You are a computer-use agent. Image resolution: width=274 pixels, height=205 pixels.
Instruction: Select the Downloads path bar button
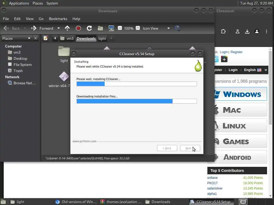(x=86, y=38)
